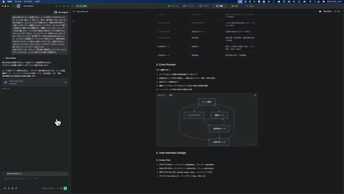Click the 4.1 Design Style subheading
This screenshot has width=344, height=194.
(x=163, y=160)
